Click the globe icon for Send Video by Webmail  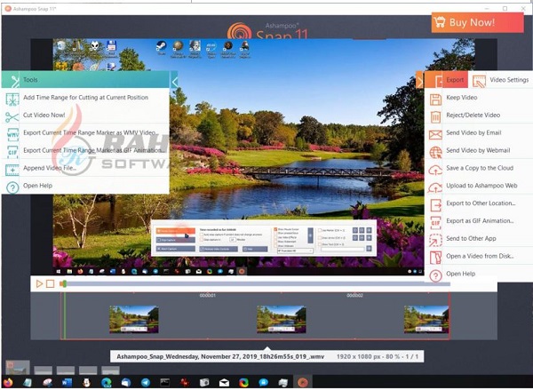[x=435, y=152]
